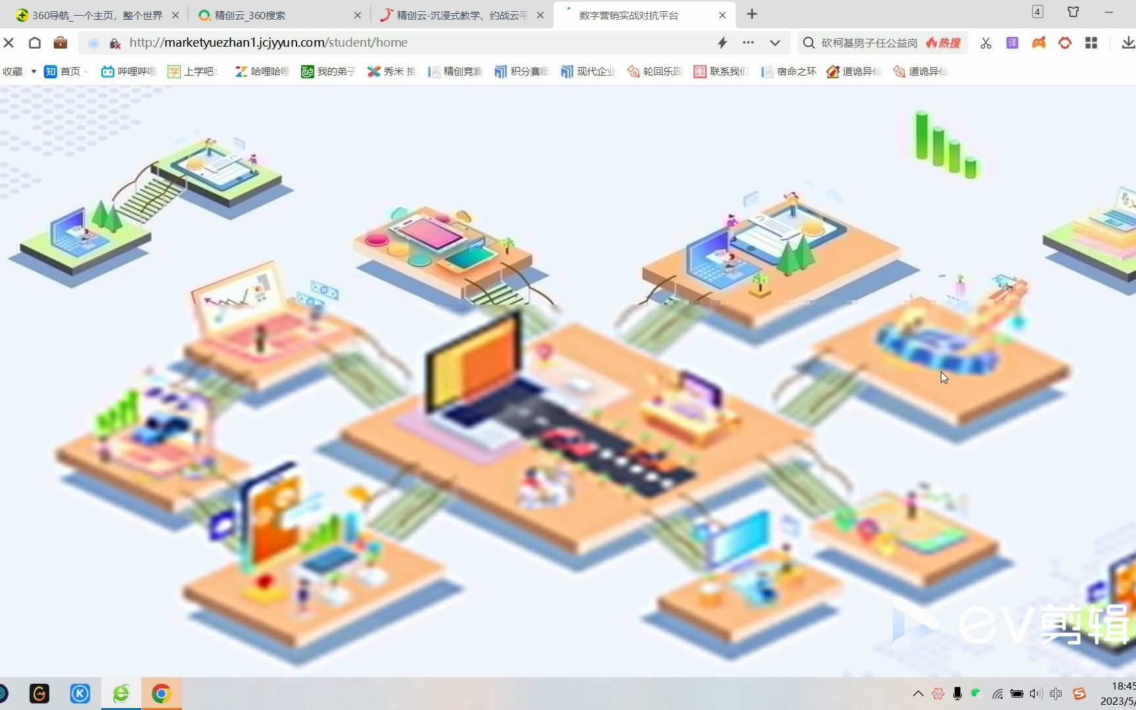Go to the browser home page
The width and height of the screenshot is (1136, 710).
(35, 43)
